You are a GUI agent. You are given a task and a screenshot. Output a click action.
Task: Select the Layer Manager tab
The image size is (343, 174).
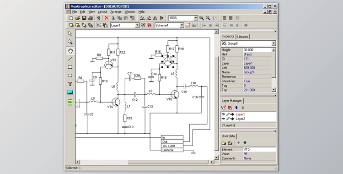click(x=232, y=101)
